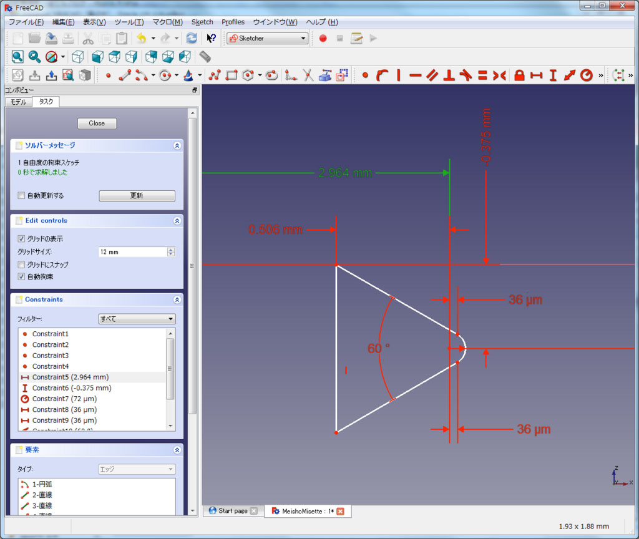This screenshot has height=539, width=639.
Task: Select the Create arc tool
Action: pos(142,75)
